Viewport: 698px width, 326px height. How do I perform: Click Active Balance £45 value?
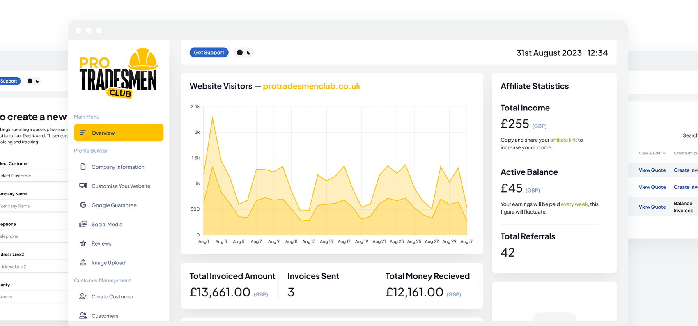pyautogui.click(x=511, y=188)
